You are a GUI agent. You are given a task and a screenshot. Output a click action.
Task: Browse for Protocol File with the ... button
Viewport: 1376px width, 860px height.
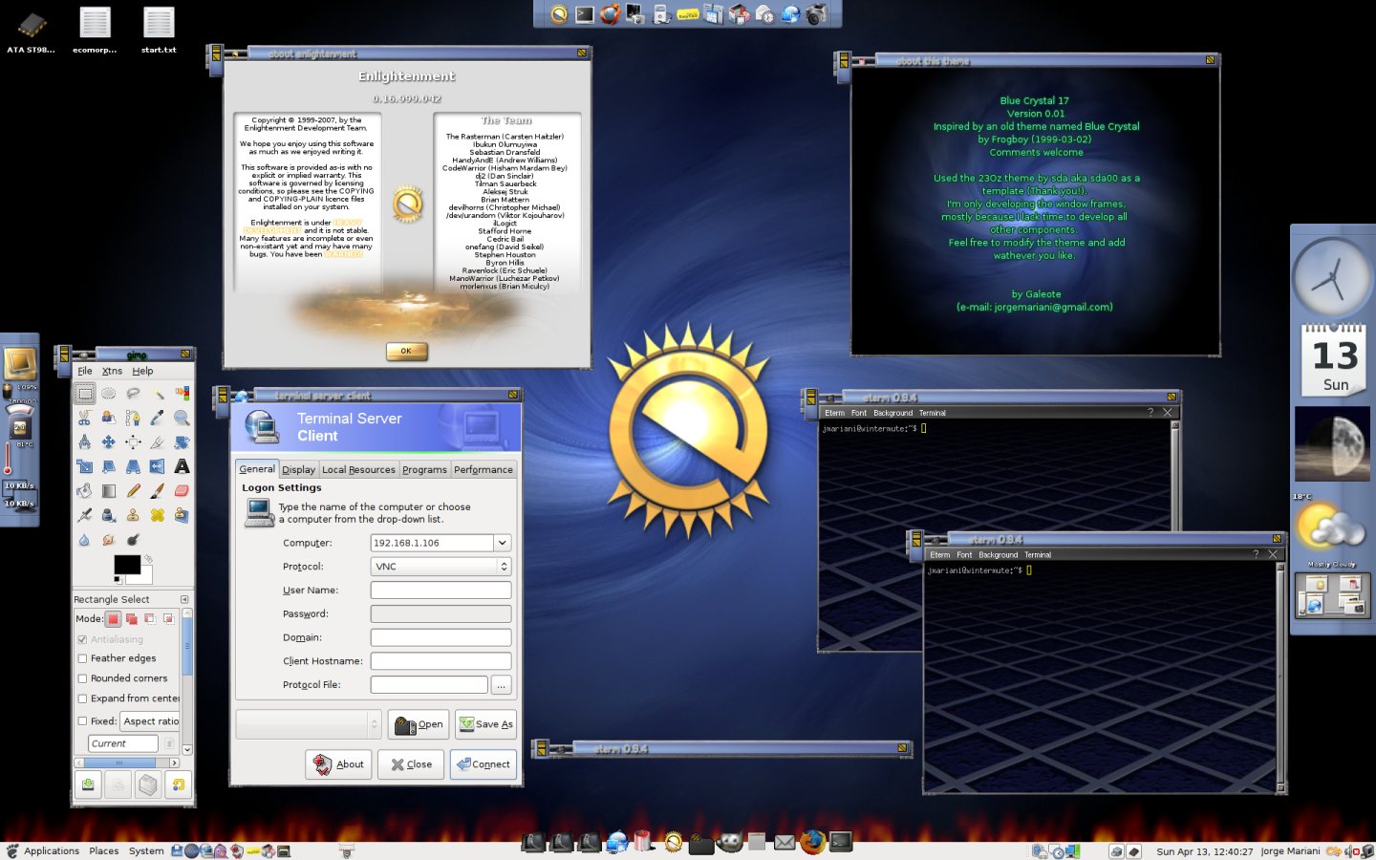tap(502, 685)
